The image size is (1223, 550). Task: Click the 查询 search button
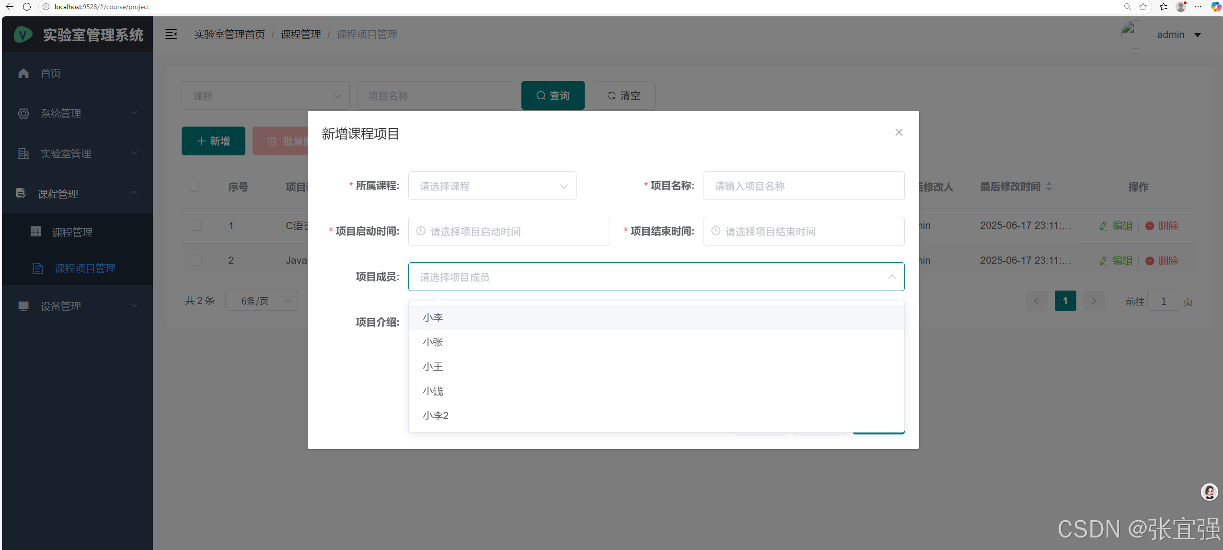click(553, 95)
